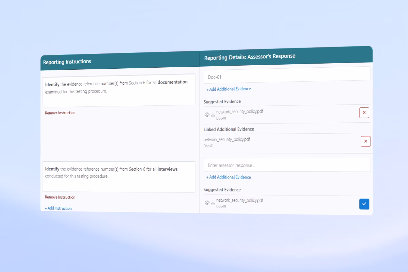Select network_security_policy.pdf in the documentation section's Suggested Evidence
This screenshot has width=408, height=272.
(x=240, y=112)
